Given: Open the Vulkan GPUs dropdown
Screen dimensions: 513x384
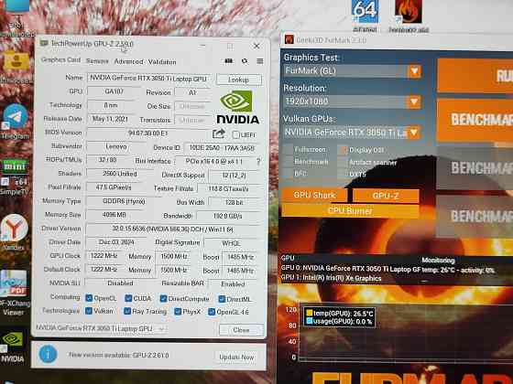Looking at the screenshot, I should pyautogui.click(x=353, y=133).
